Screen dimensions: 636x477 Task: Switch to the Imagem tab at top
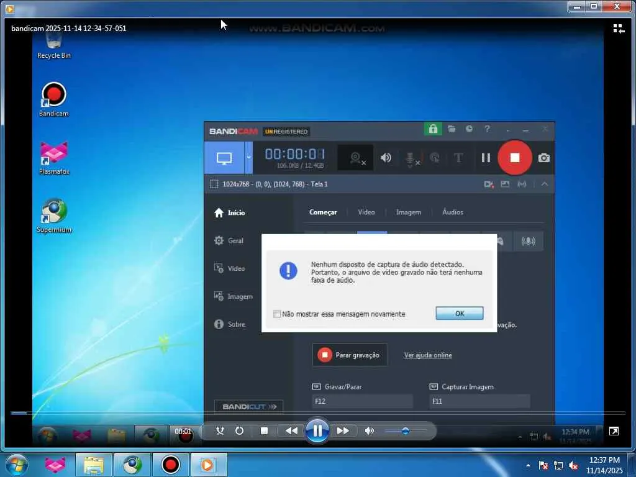click(409, 212)
